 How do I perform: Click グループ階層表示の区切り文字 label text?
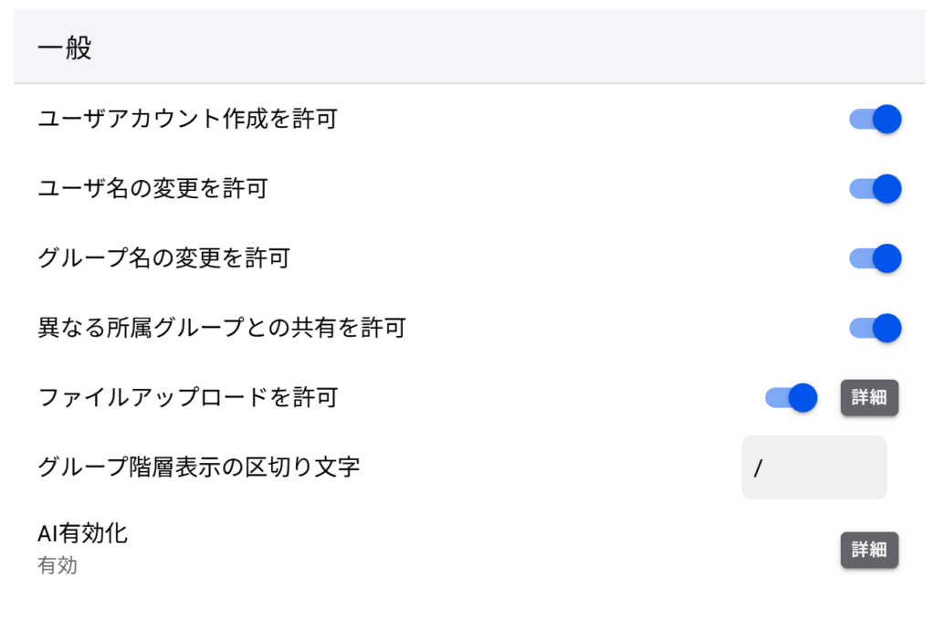[198, 467]
